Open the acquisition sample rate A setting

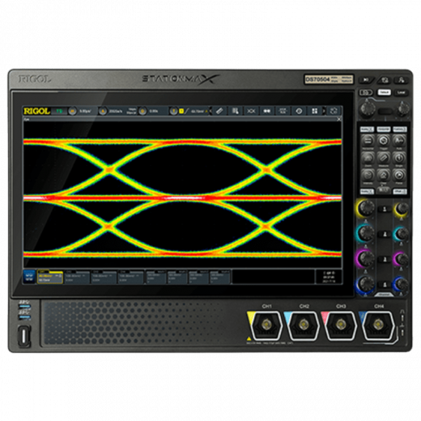coord(103,111)
